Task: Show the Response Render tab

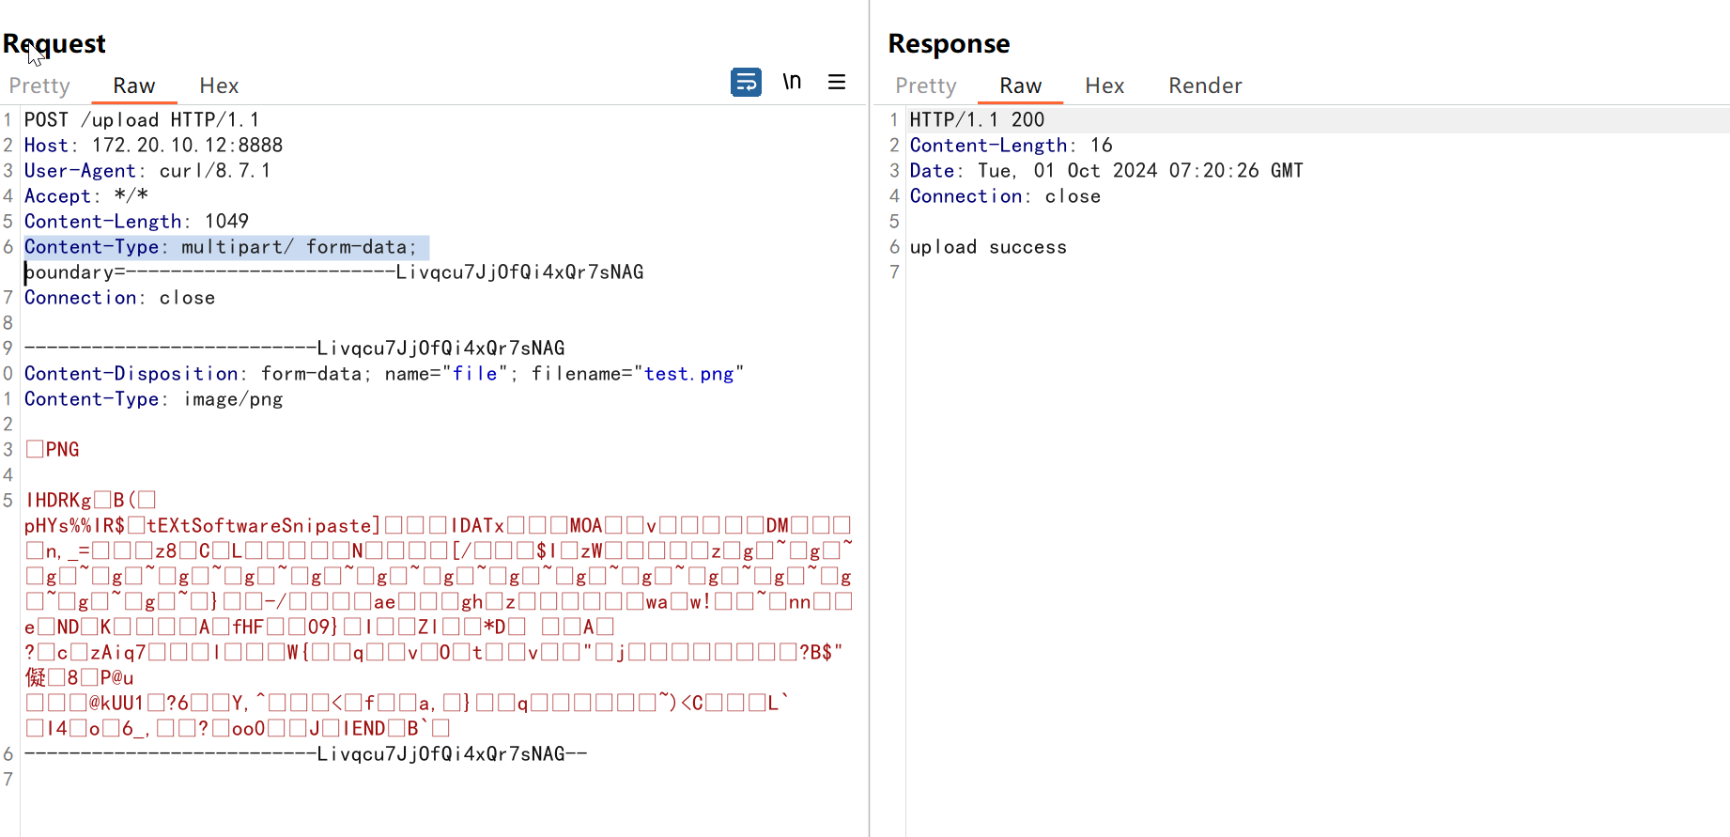Action: point(1205,86)
